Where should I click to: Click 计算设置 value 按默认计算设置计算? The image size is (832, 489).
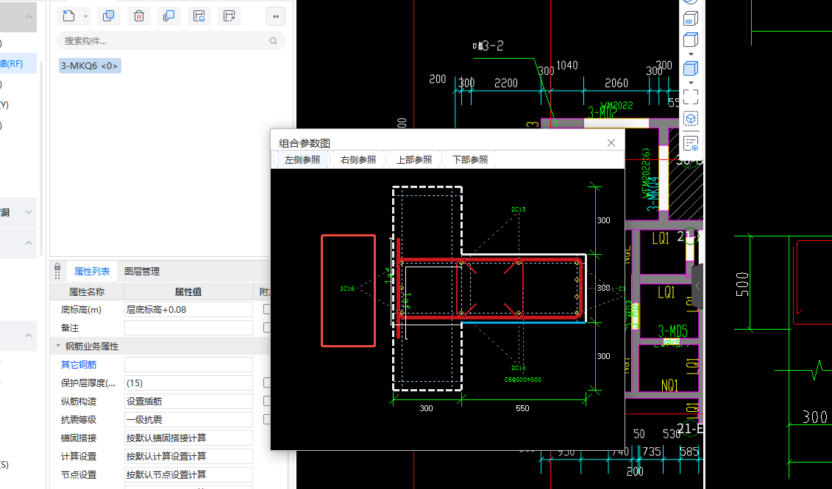pos(188,456)
